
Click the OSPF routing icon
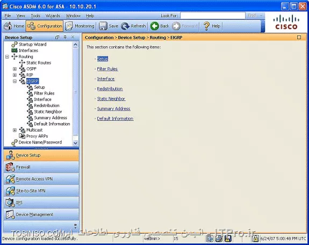(x=22, y=69)
